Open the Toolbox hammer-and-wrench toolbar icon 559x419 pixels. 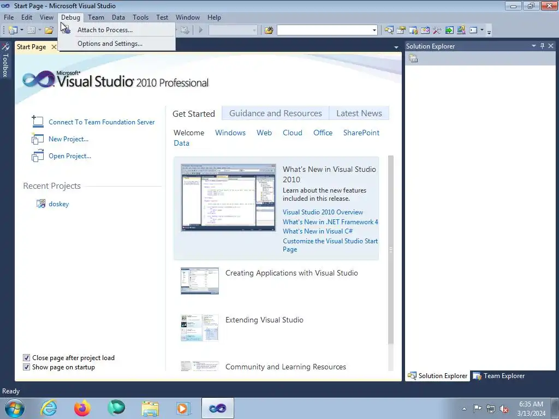[x=437, y=31]
